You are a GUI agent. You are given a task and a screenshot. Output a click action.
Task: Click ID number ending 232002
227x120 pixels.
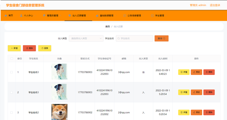pyautogui.click(x=104, y=113)
